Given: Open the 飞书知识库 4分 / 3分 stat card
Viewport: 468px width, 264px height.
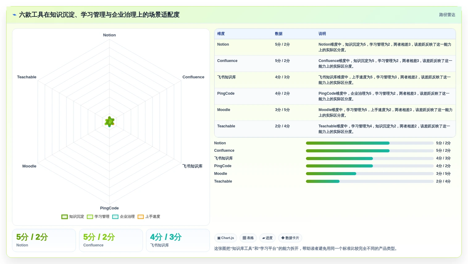Looking at the screenshot, I should click(x=178, y=240).
